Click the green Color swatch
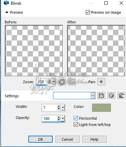The image size is (126, 147). pos(101,108)
